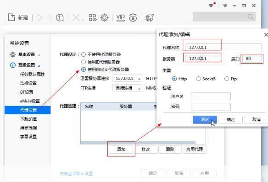Click the search magnifier icon

point(250,16)
